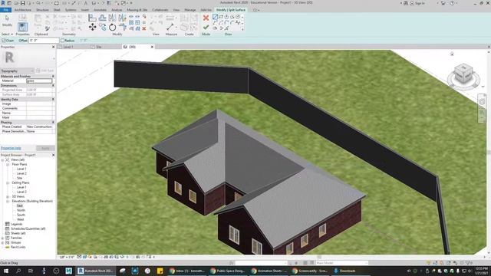This screenshot has width=491, height=276.
Task: Collapse the Floor Plans node
Action: [8, 164]
